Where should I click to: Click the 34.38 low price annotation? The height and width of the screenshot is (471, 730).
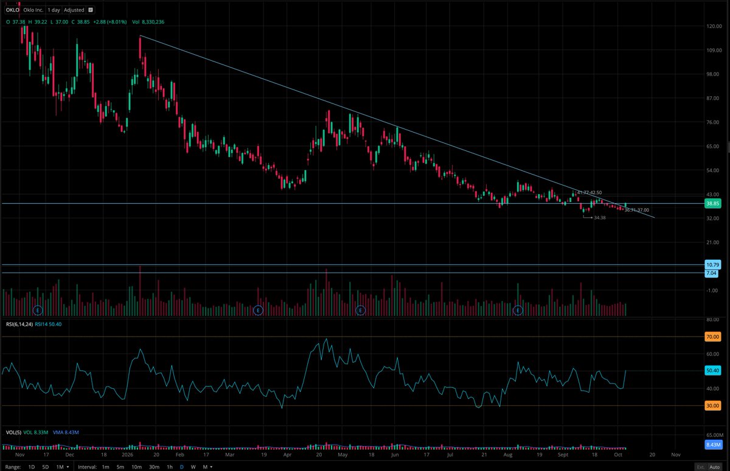coord(600,217)
